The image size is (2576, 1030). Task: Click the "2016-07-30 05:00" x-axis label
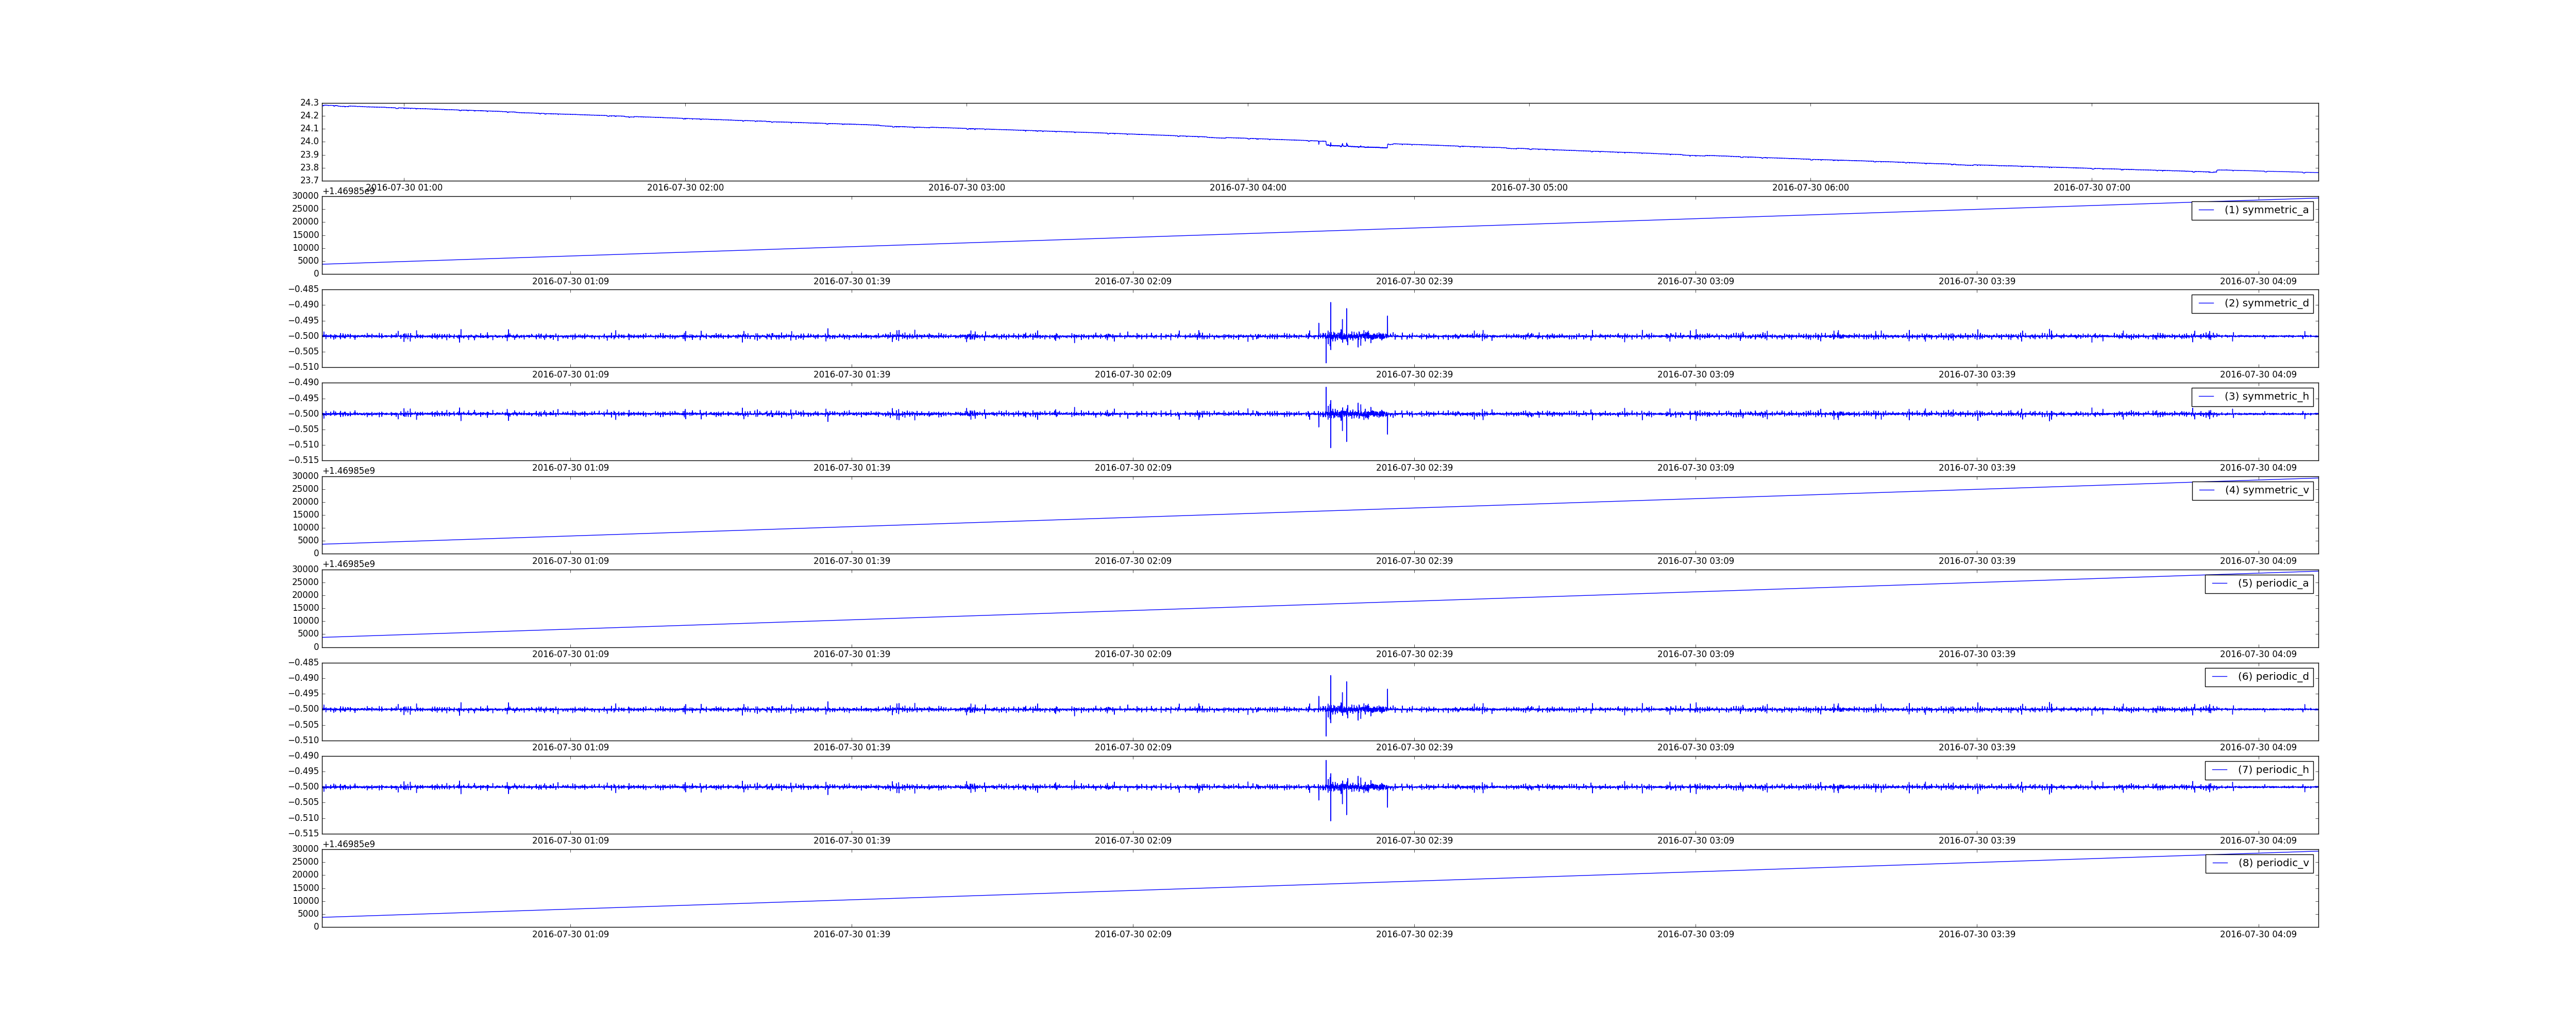pyautogui.click(x=1529, y=188)
